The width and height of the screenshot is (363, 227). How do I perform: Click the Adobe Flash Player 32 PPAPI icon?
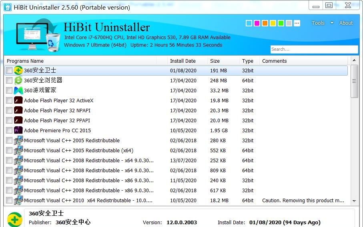[x=18, y=120]
